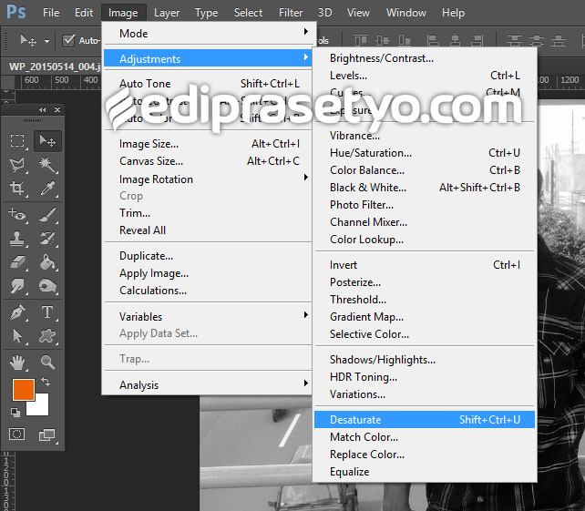Viewport: 585px width, 511px height.
Task: Select the Crop tool
Action: [x=17, y=188]
